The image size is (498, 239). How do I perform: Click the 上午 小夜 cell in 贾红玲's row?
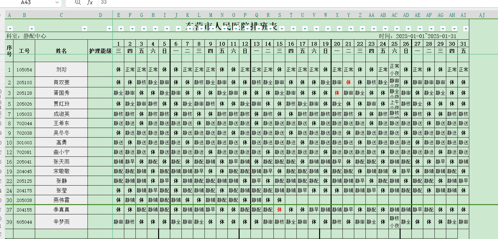point(395,104)
